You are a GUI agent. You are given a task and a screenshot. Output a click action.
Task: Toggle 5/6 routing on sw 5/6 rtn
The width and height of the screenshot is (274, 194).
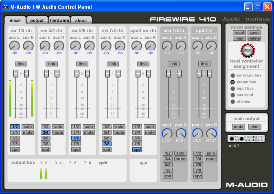[x=76, y=138]
